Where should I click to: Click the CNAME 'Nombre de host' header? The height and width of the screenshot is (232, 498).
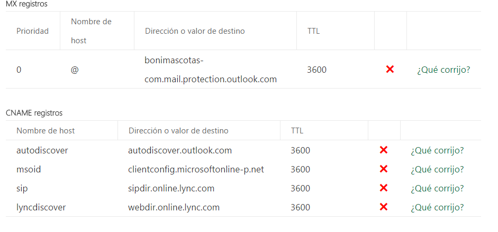46,130
